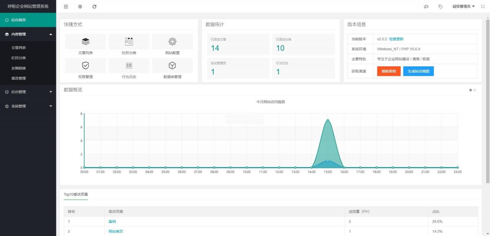Open the 数据库管理 cube shortcut
This screenshot has height=236, width=490.
pyautogui.click(x=172, y=66)
